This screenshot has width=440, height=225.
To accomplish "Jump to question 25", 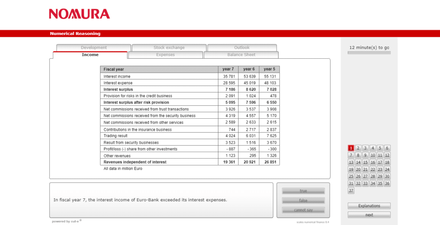I will (351, 177).
